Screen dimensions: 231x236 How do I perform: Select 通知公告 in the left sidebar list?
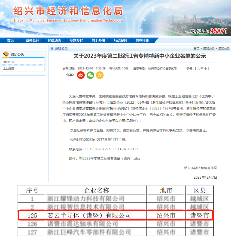(9, 62)
